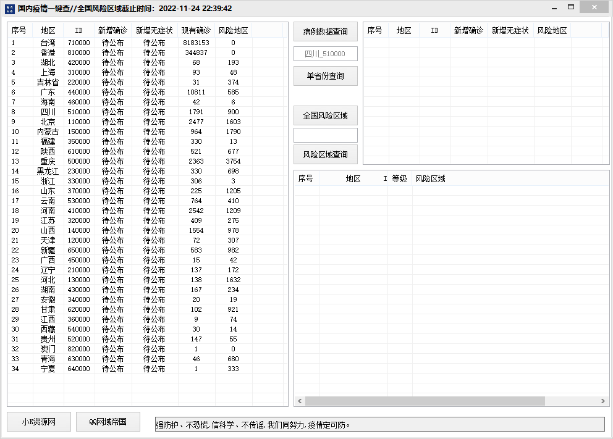Select the 宁夏 row at the list's end
This screenshot has height=439, width=613.
[48, 369]
